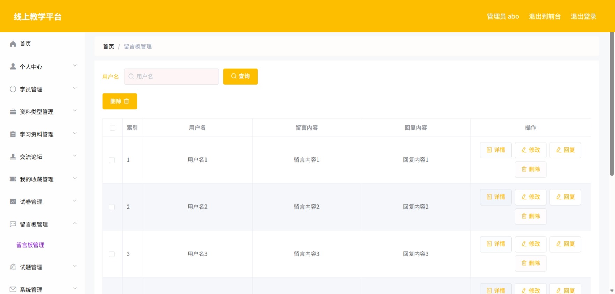Click the power icon for 学员管理
The width and height of the screenshot is (615, 294).
click(13, 89)
